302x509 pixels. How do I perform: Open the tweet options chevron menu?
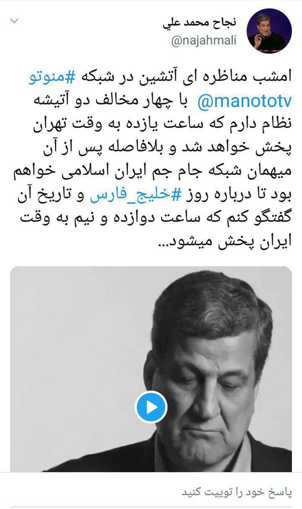coord(14,21)
